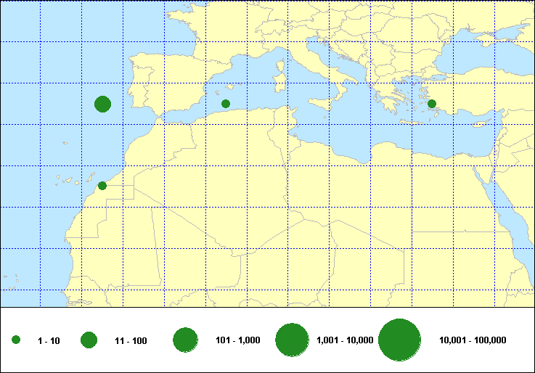Select the 11 - 100 legend circle
The height and width of the screenshot is (373, 535).
coord(89,340)
